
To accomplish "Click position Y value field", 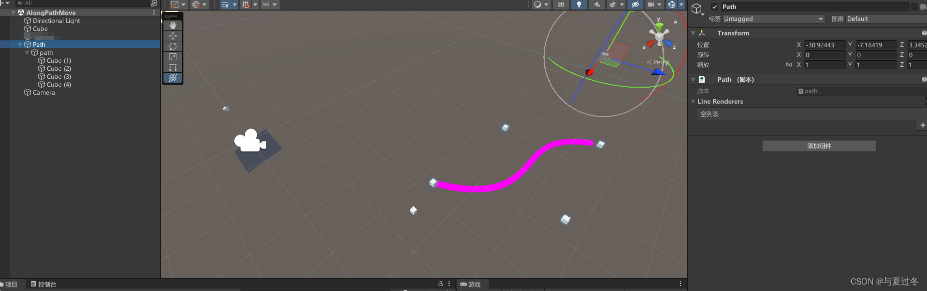I will tap(876, 45).
